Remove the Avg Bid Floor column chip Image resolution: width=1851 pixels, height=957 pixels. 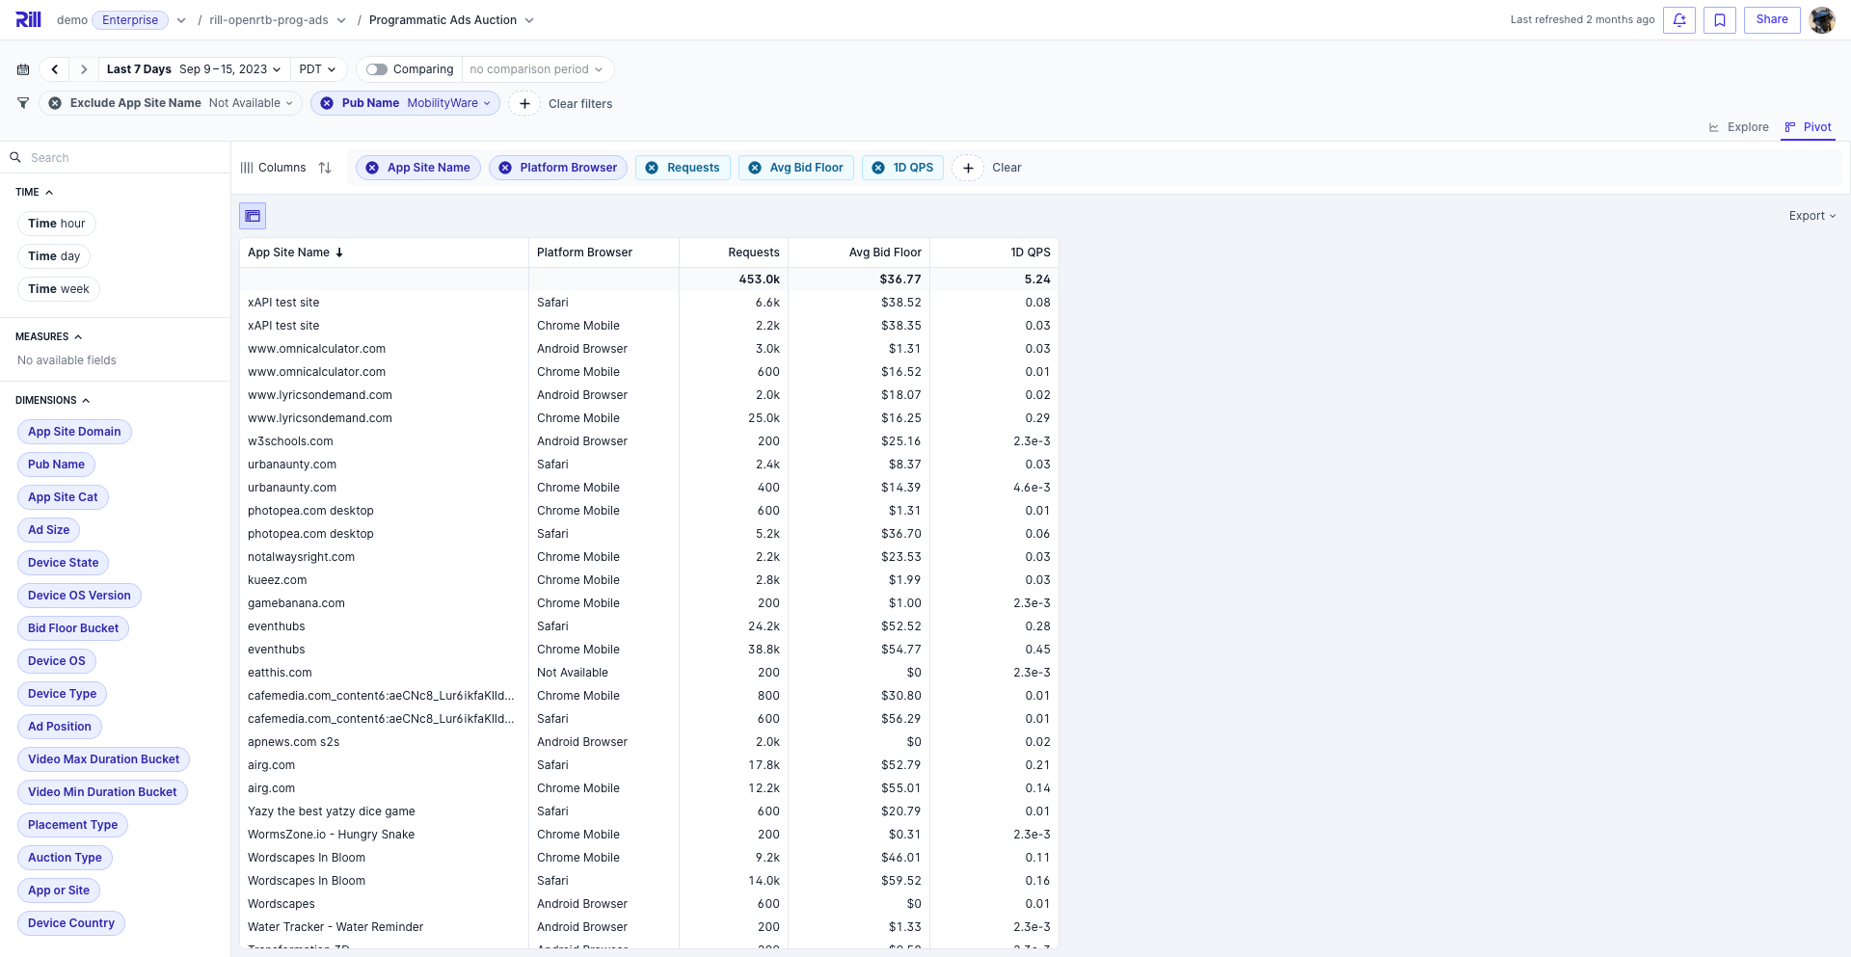click(x=755, y=168)
